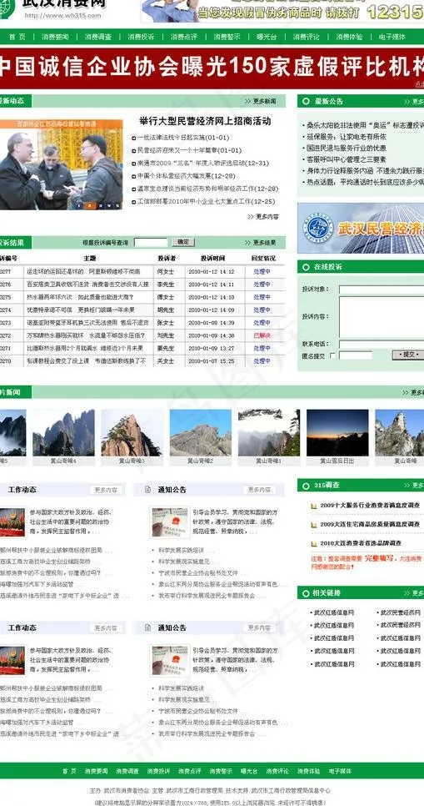Screen dimensions: 424x806
Task: Open 更多新闻 link in latest news header
Action: click(261, 101)
